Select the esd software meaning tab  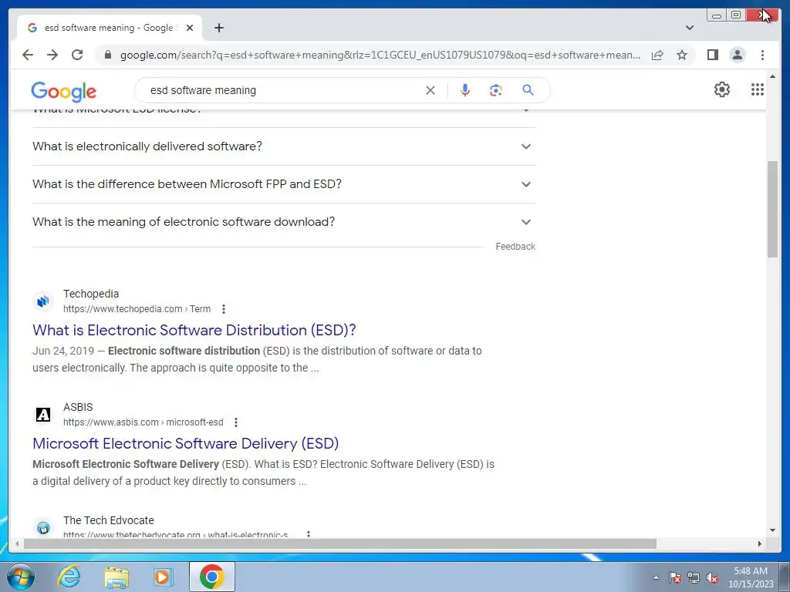pos(109,28)
